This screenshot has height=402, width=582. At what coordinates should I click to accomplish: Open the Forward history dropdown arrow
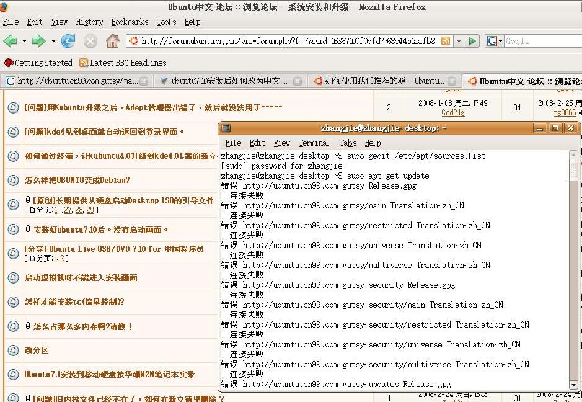tap(53, 41)
